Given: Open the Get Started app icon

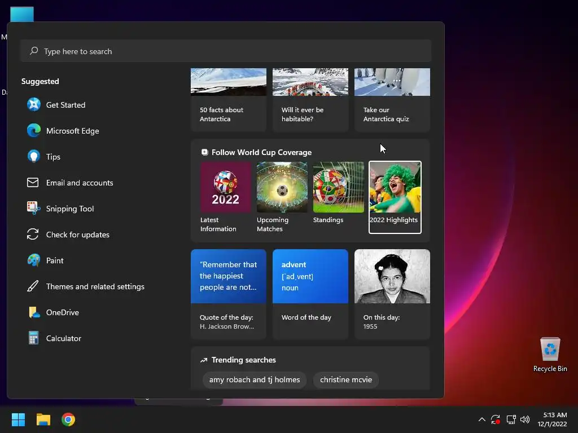Looking at the screenshot, I should click(33, 104).
